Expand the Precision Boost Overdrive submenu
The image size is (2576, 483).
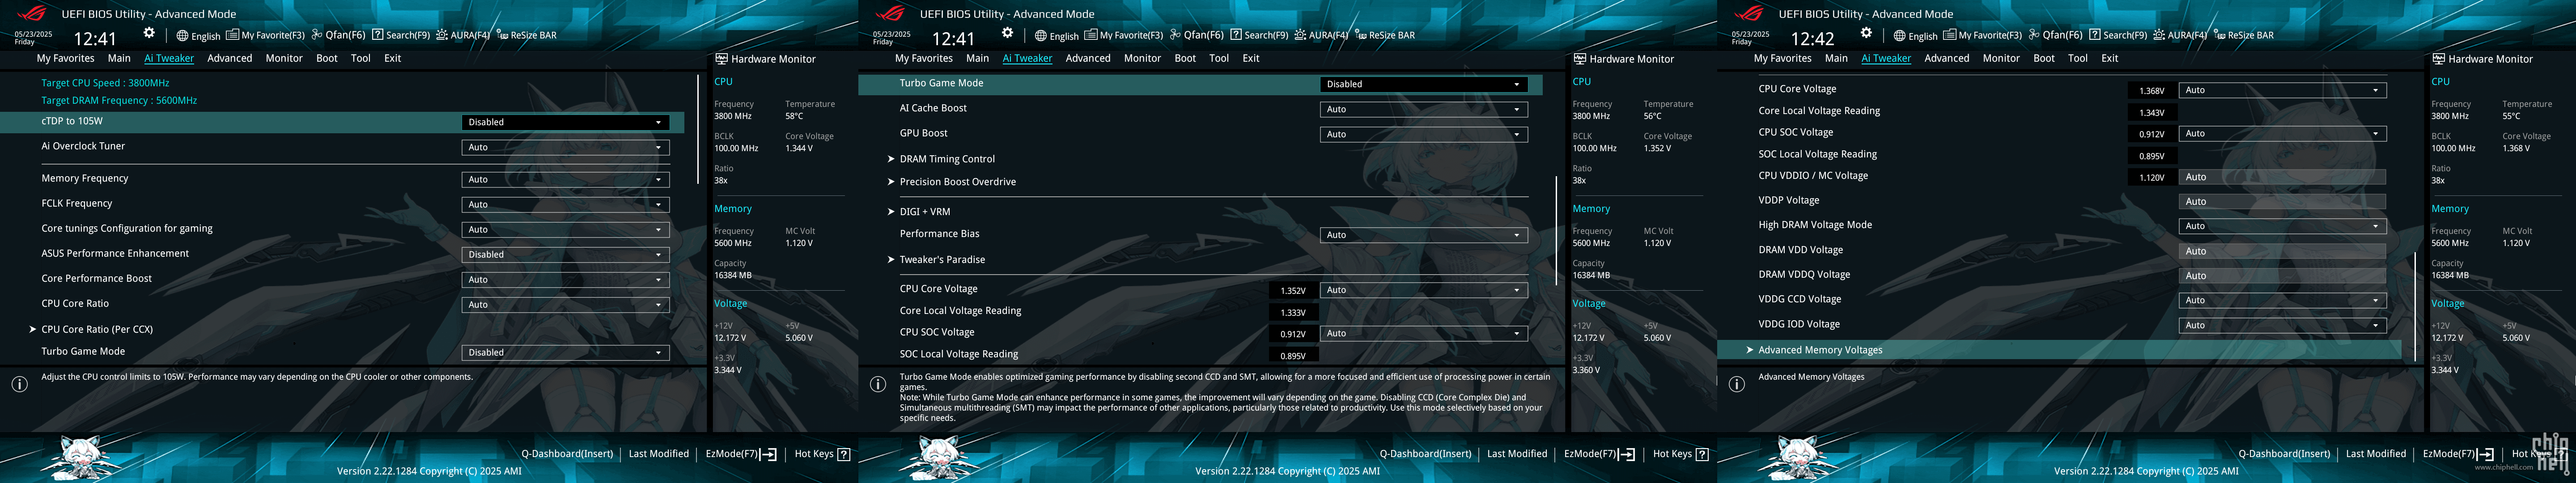[957, 182]
